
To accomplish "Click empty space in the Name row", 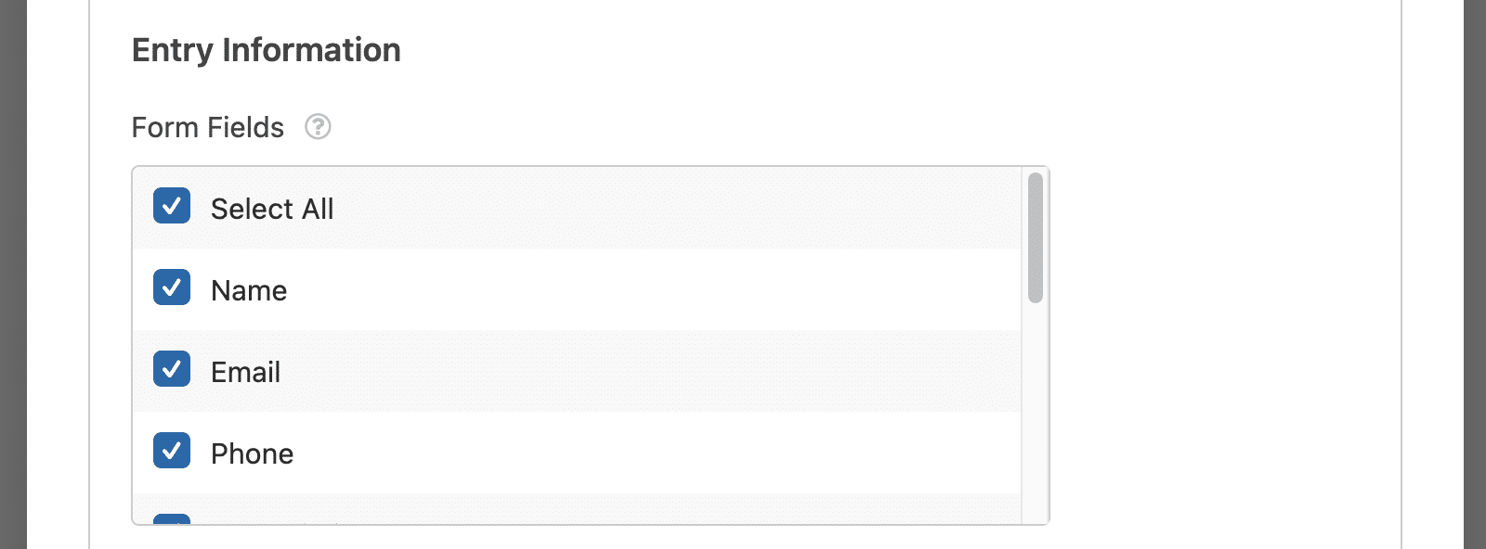I will pyautogui.click(x=650, y=290).
